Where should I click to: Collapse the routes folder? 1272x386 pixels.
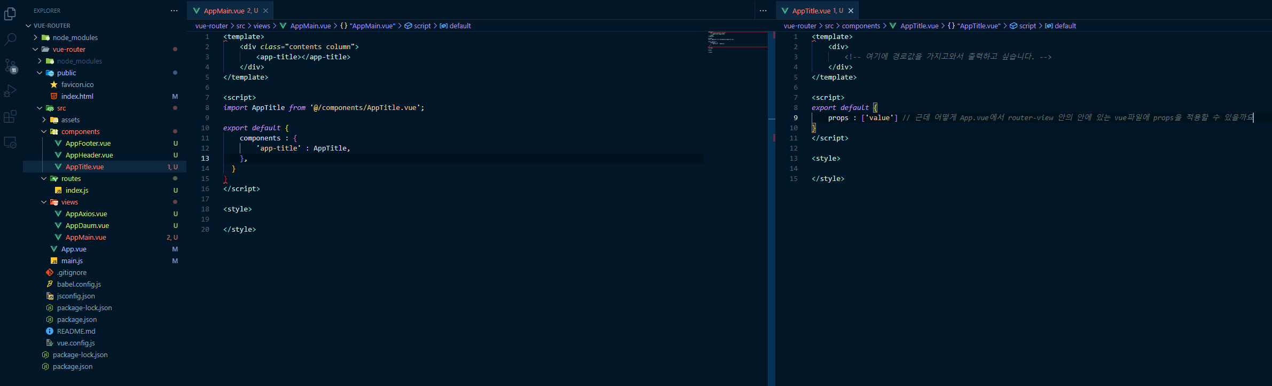pyautogui.click(x=105, y=178)
